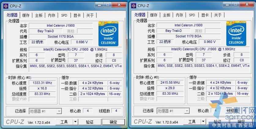Select 处理器 tab in left window
Image resolution: width=256 pixels, height=129 pixels.
coord(12,15)
